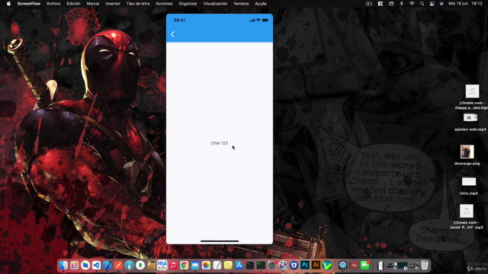Open App Store in the Dock
This screenshot has width=488, height=274.
tap(239, 265)
